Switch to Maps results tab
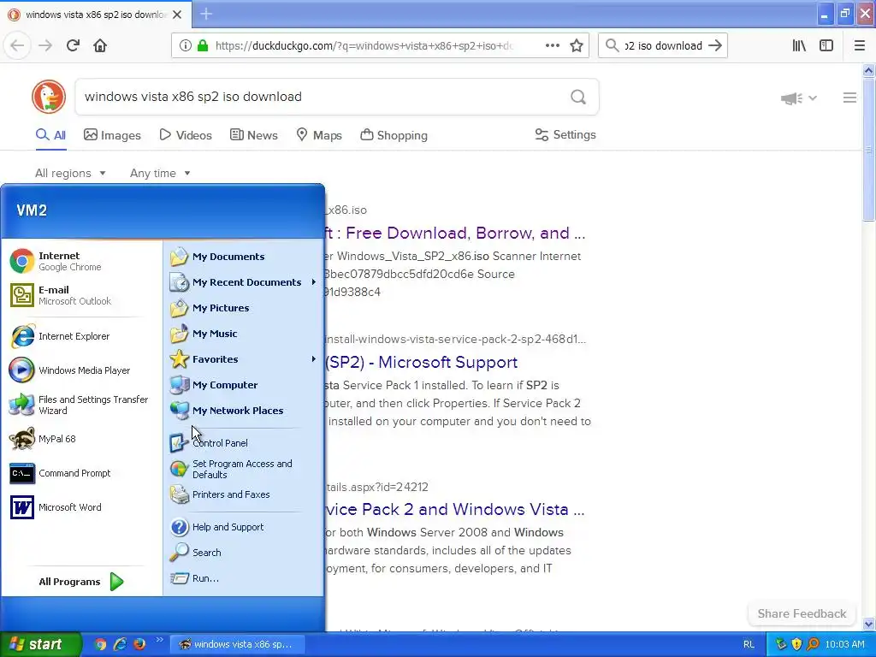Image resolution: width=876 pixels, height=657 pixels. coord(319,135)
